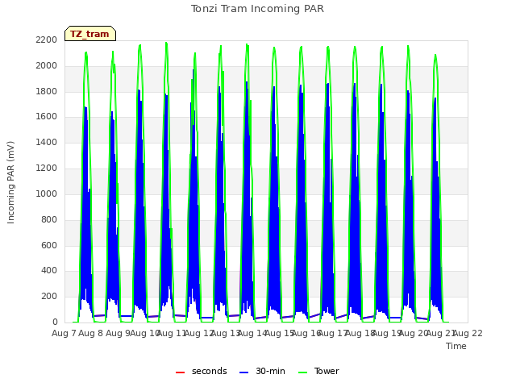Select the 400 y-axis tick label
516x387 pixels.
49,271
